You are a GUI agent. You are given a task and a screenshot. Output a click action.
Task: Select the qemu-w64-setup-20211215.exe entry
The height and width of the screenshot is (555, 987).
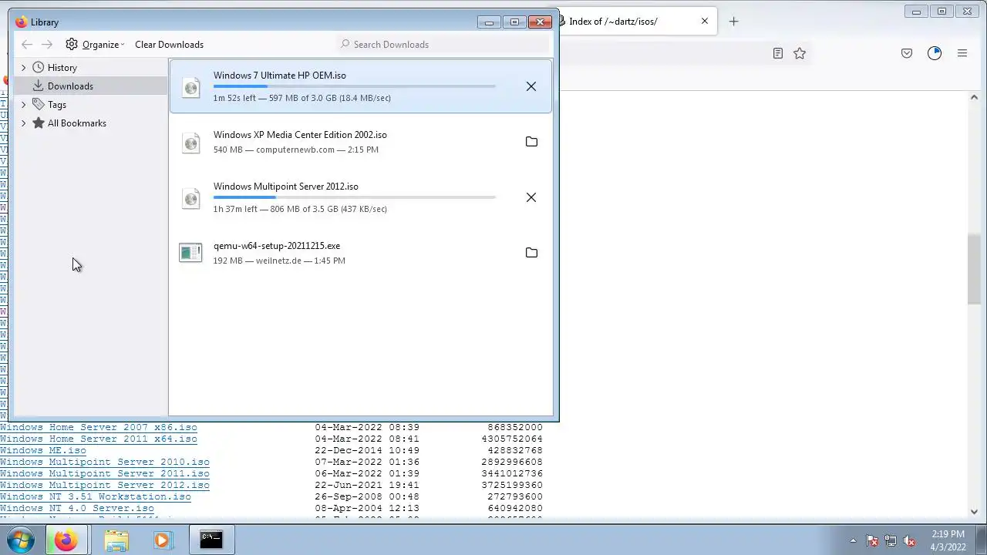(360, 253)
